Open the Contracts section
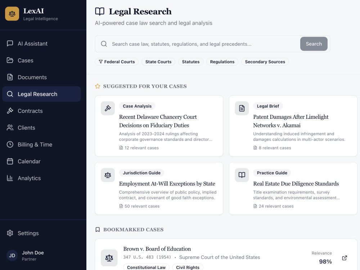The width and height of the screenshot is (360, 270). 41,111
